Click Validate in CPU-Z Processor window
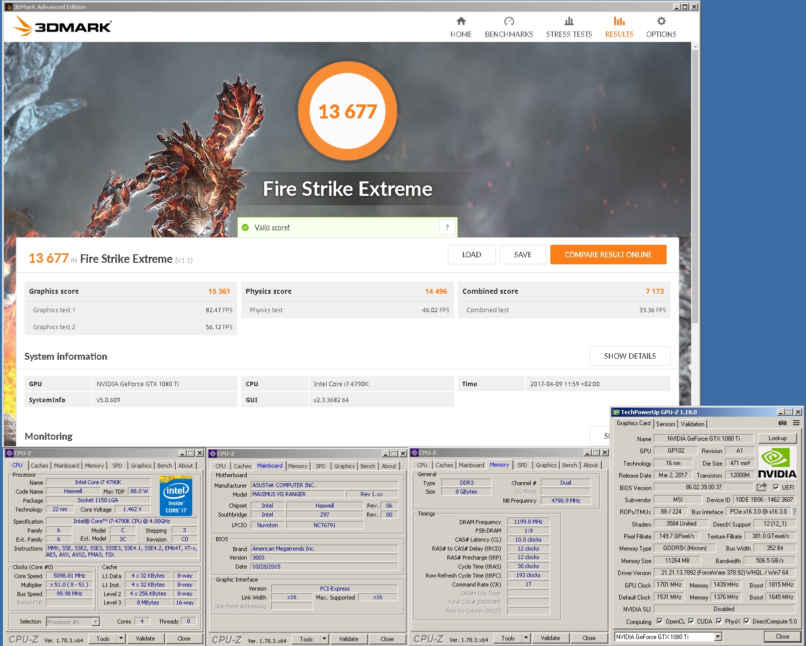 coord(145,639)
